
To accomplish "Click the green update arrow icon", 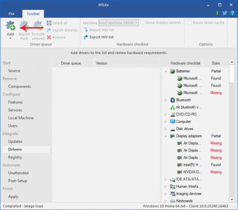I will 217,13.
